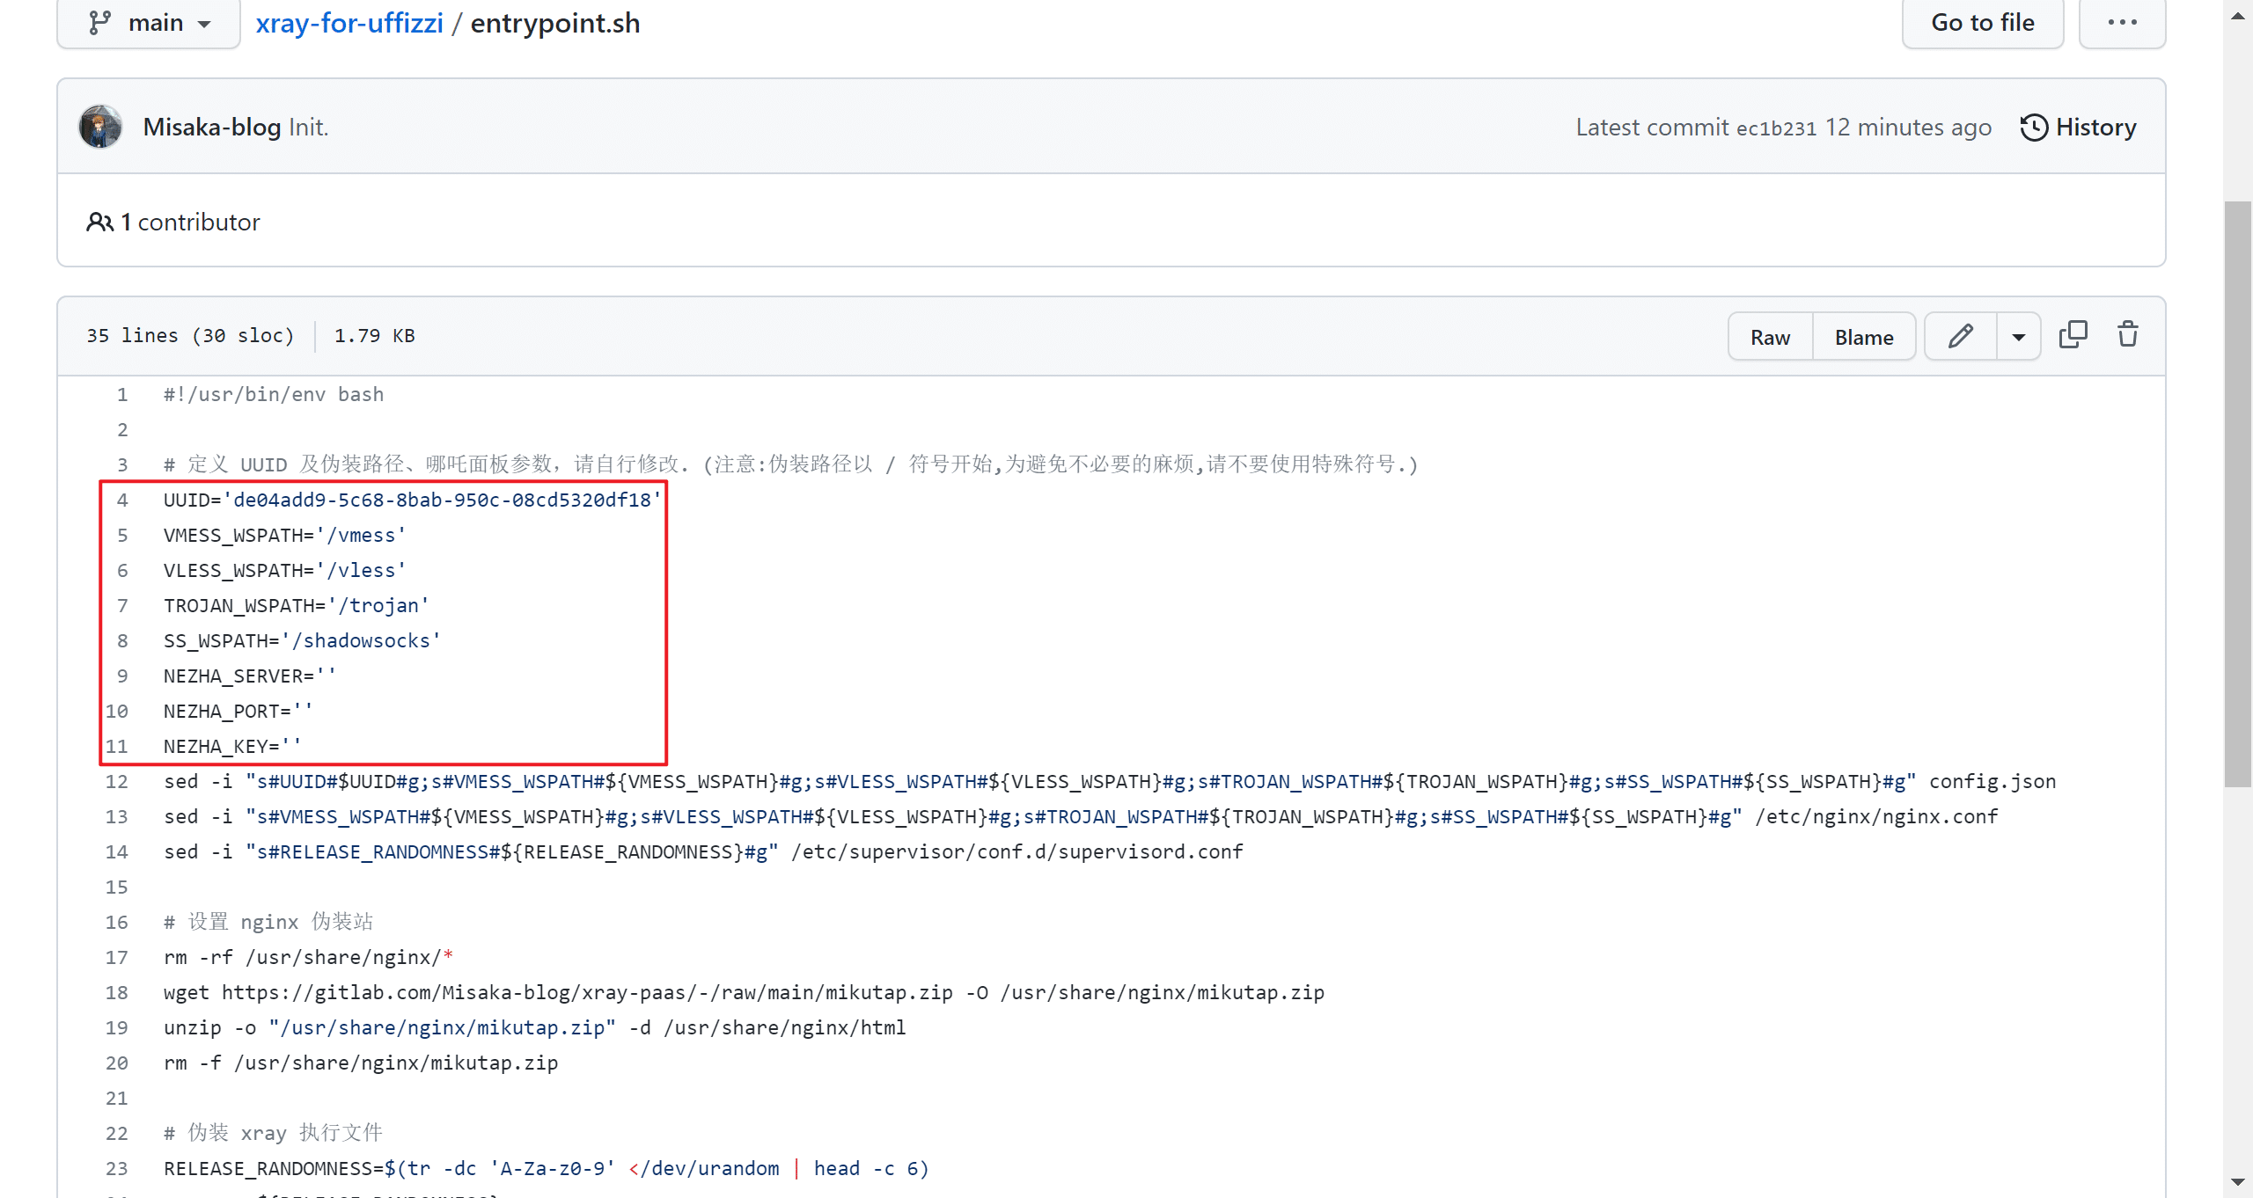Click the contributors people icon
Viewport: 2253px width, 1198px height.
tap(99, 223)
